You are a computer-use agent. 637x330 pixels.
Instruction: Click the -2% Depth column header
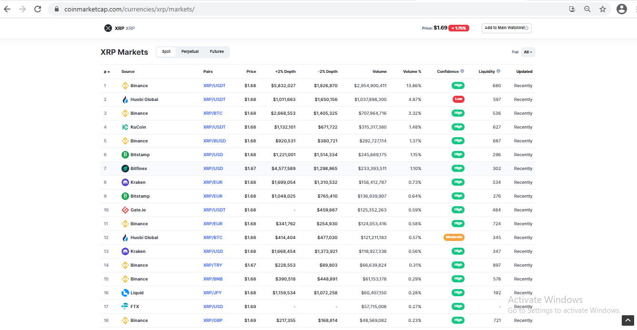click(328, 72)
